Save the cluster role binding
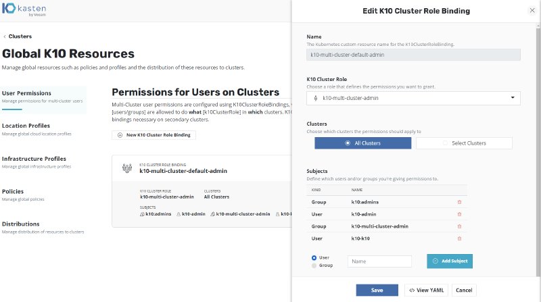The width and height of the screenshot is (541, 302). (377, 291)
